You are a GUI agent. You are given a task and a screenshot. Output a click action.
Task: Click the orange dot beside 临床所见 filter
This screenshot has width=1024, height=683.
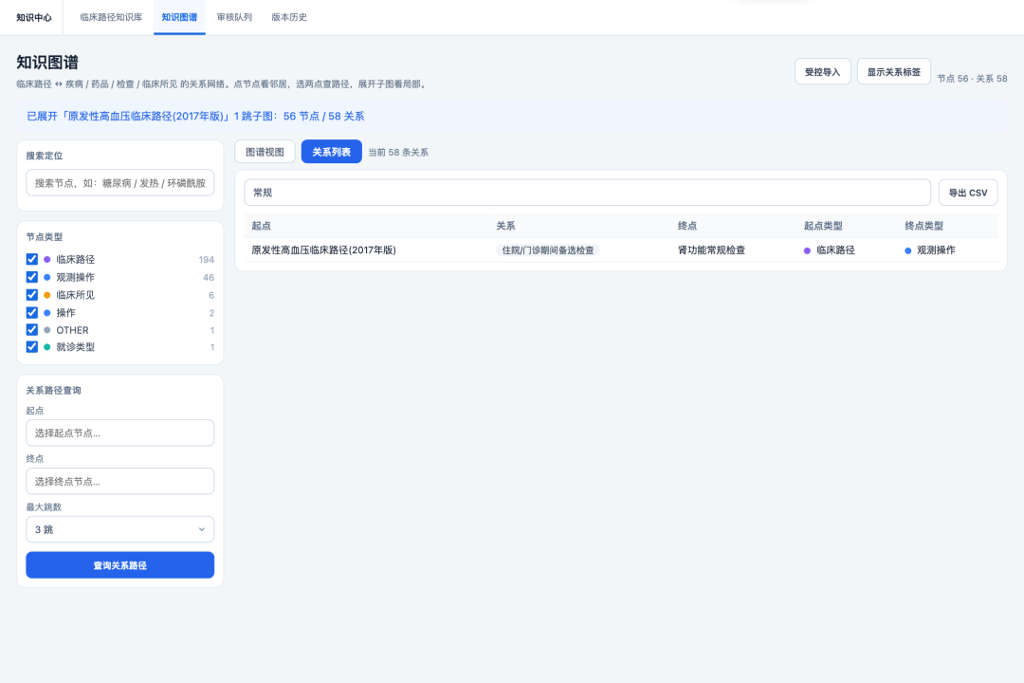(x=47, y=295)
